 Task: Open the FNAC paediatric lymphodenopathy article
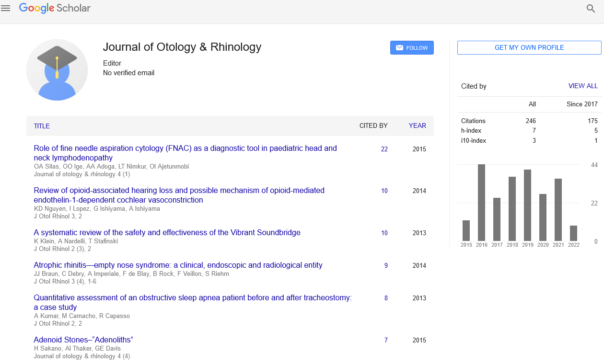(185, 153)
